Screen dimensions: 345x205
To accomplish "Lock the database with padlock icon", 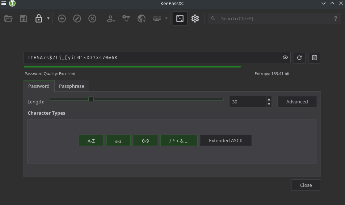I will pos(39,19).
